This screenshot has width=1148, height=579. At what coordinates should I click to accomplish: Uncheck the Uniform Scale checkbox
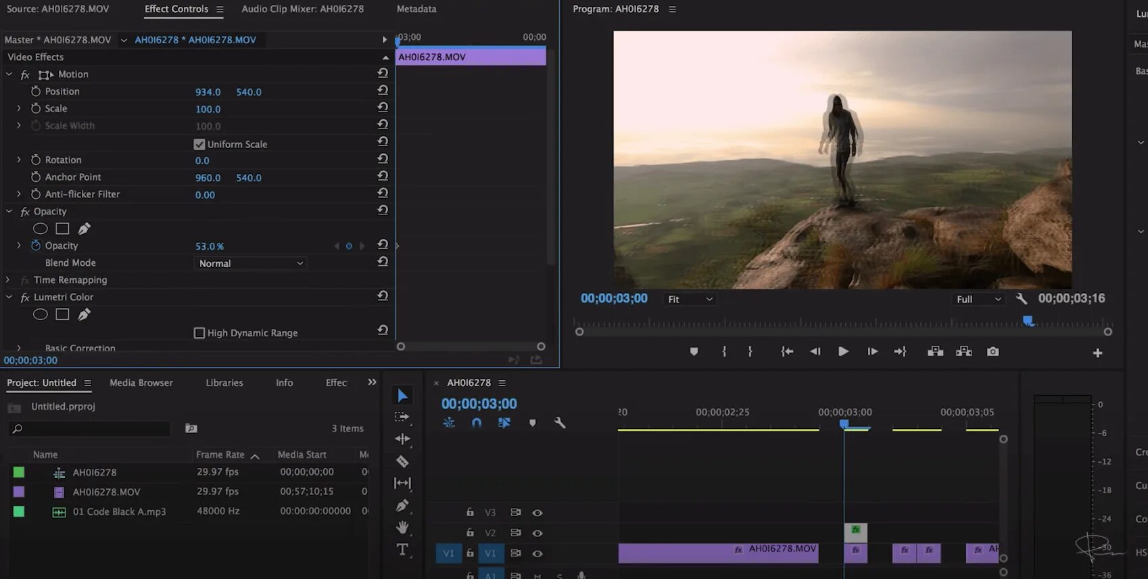[199, 144]
